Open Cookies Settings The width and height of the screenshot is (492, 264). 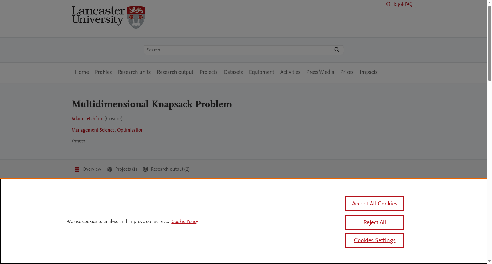(x=375, y=240)
